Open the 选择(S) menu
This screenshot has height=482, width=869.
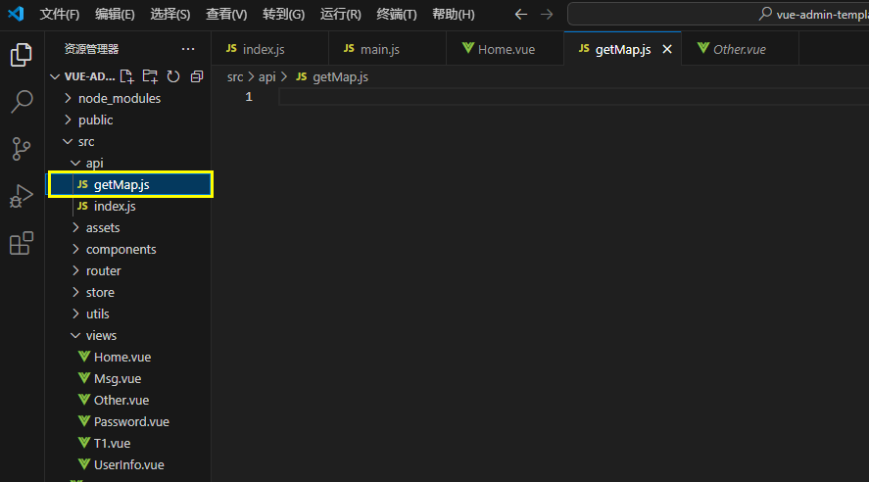(x=170, y=15)
